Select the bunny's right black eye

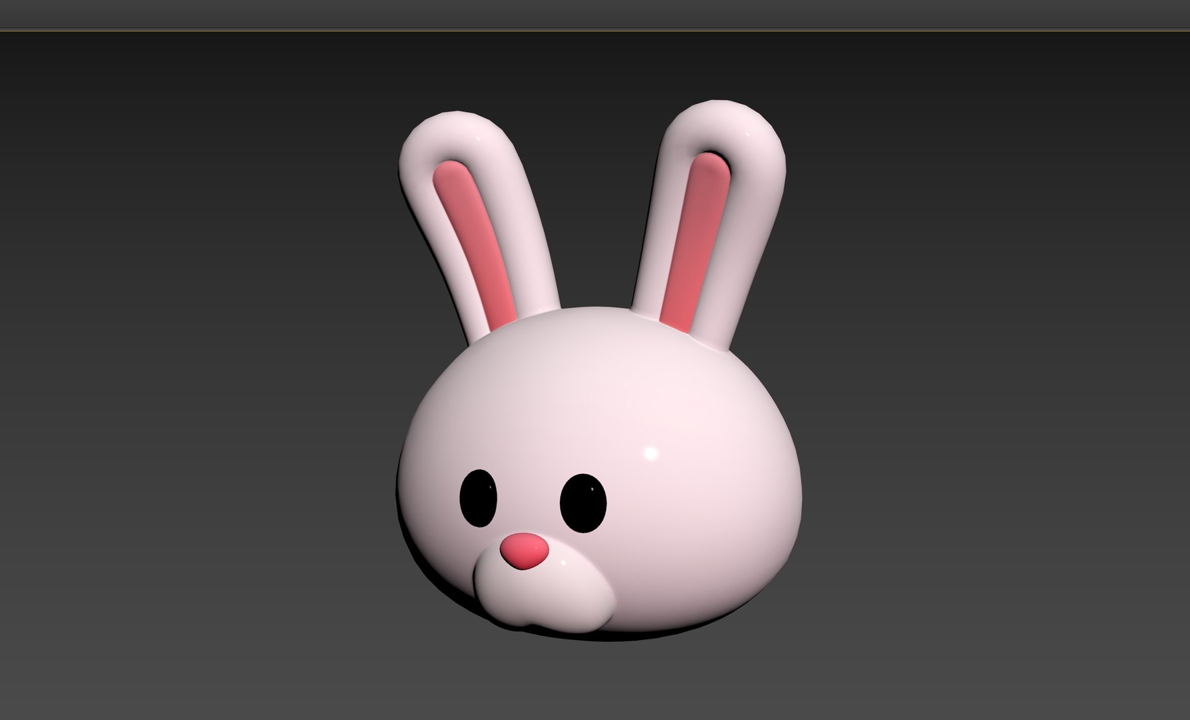[x=583, y=504]
